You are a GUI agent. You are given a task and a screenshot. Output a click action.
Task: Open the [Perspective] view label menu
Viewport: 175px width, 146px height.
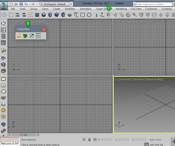click(x=126, y=79)
